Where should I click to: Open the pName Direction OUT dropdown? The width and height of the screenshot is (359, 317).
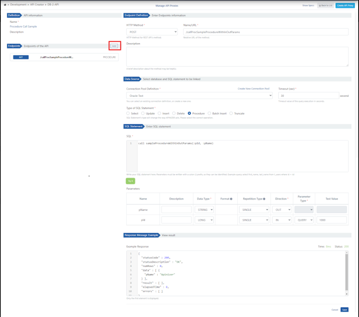(281, 210)
